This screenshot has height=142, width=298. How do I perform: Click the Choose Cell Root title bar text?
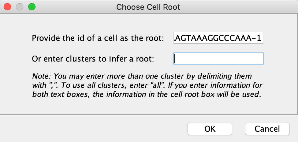pyautogui.click(x=148, y=7)
